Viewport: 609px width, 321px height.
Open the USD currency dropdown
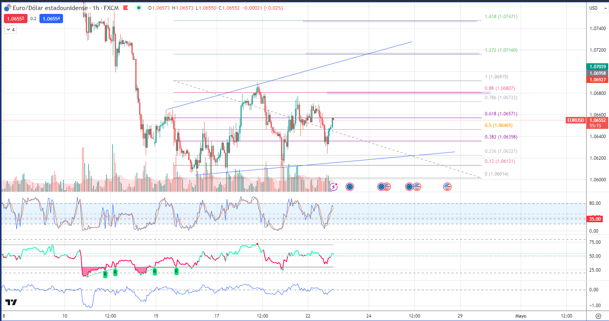(x=597, y=8)
